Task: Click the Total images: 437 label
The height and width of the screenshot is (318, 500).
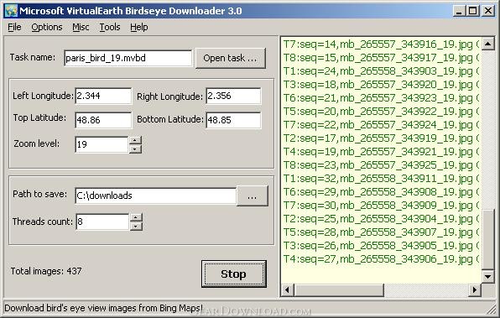Action: 46,271
